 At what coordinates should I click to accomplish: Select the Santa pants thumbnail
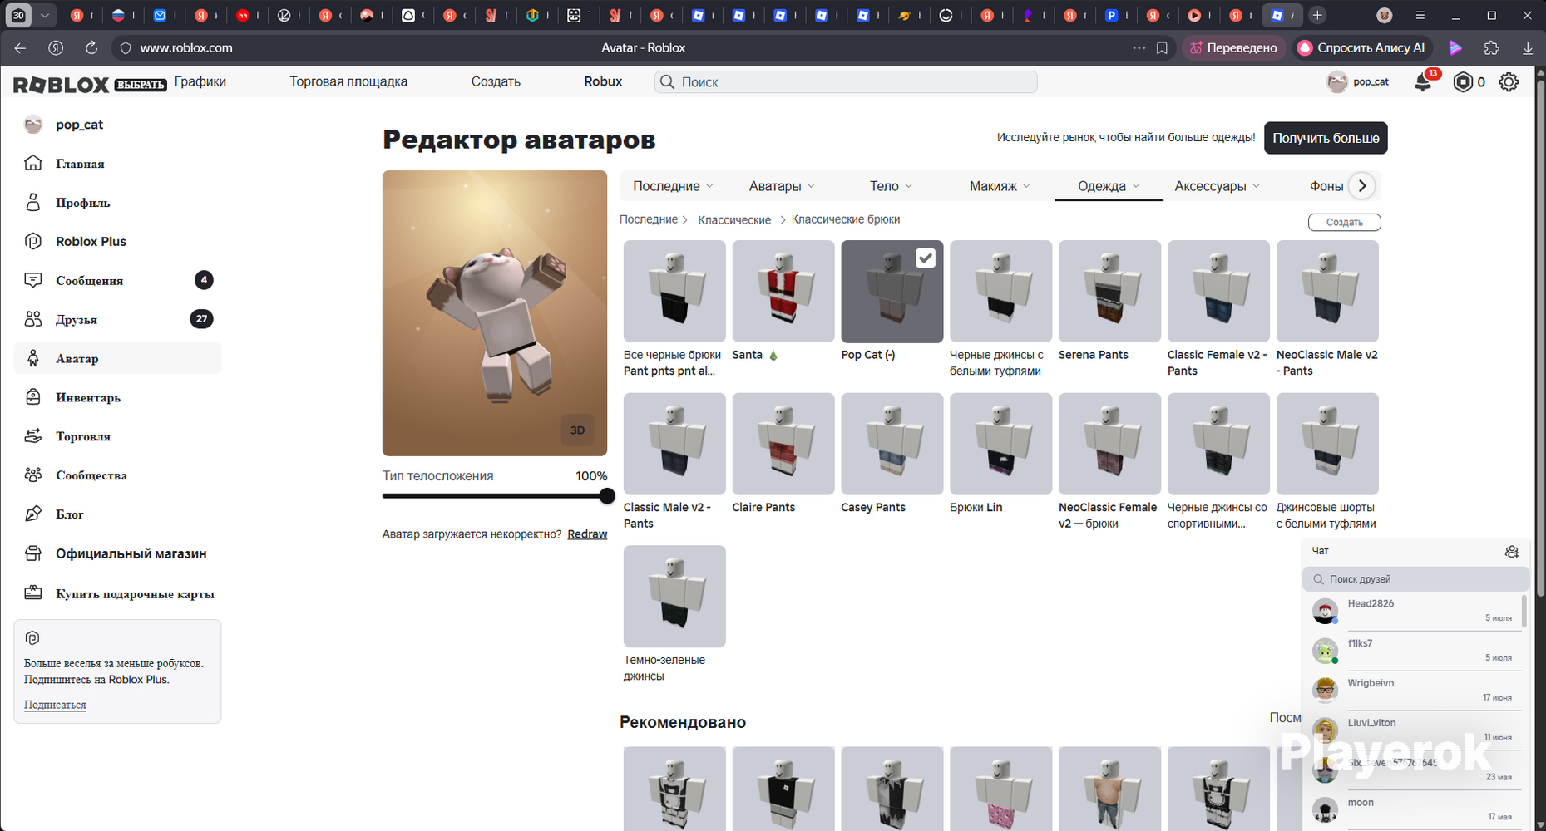(783, 291)
